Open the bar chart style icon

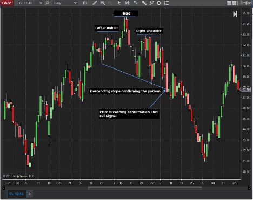tap(85, 3)
